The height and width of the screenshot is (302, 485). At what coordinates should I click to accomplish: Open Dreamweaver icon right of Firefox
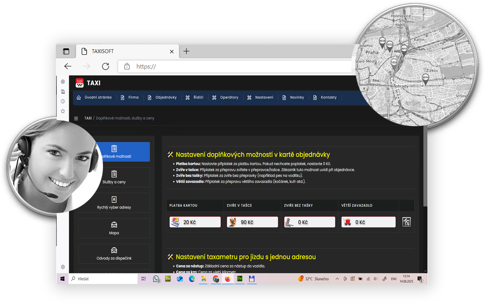point(240,279)
